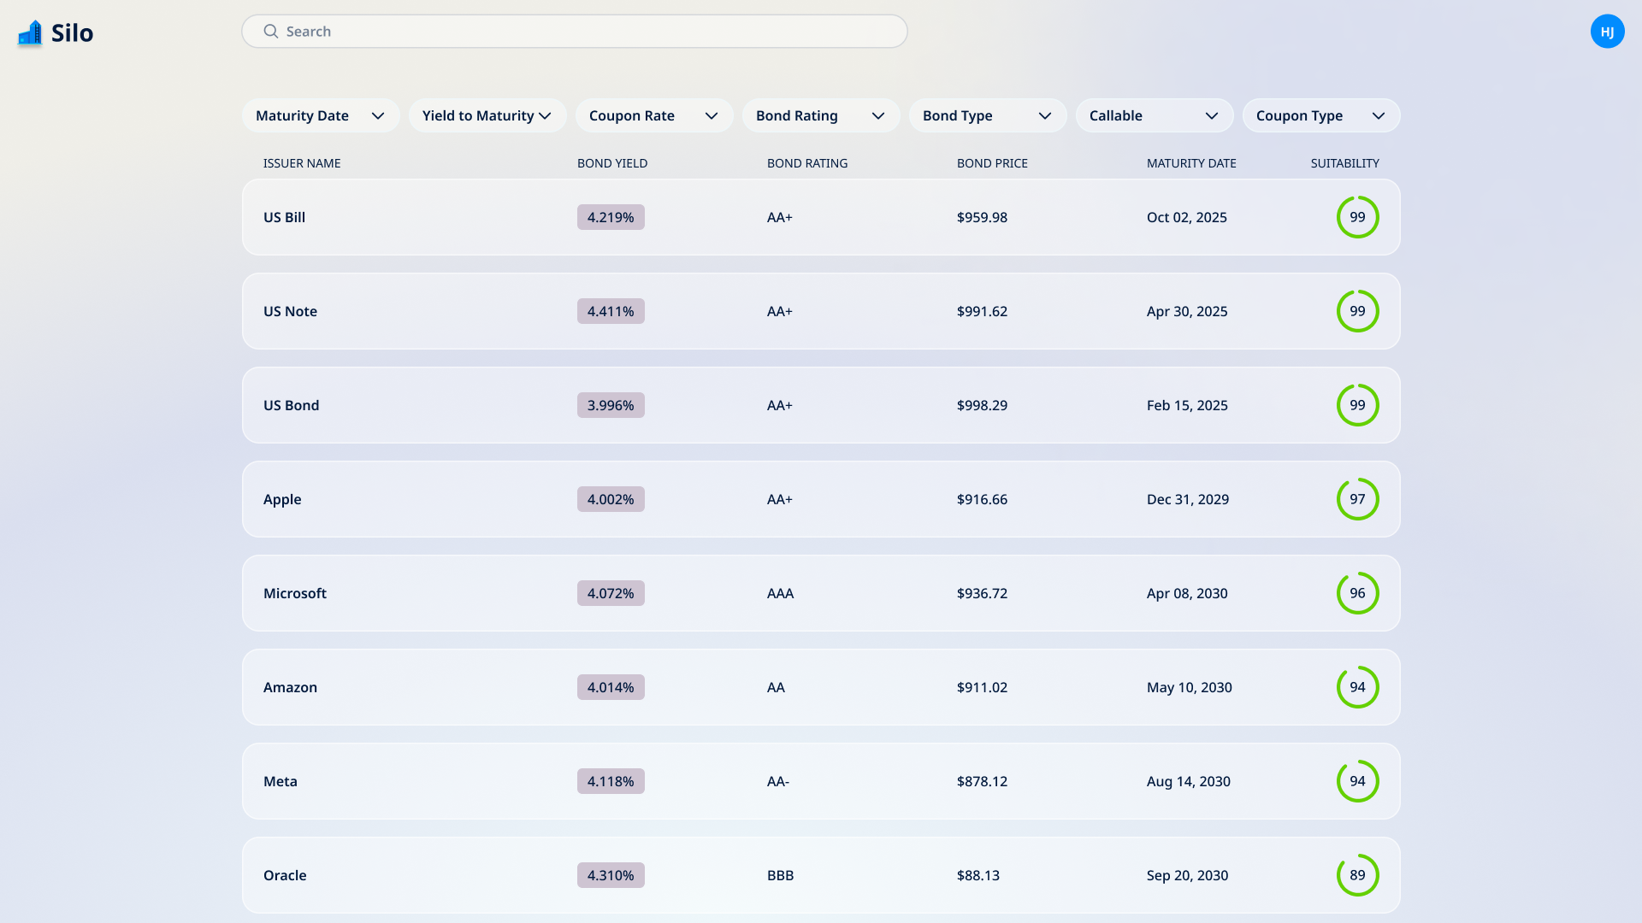Click US Bill suitability score ring
1642x923 pixels.
[1357, 217]
